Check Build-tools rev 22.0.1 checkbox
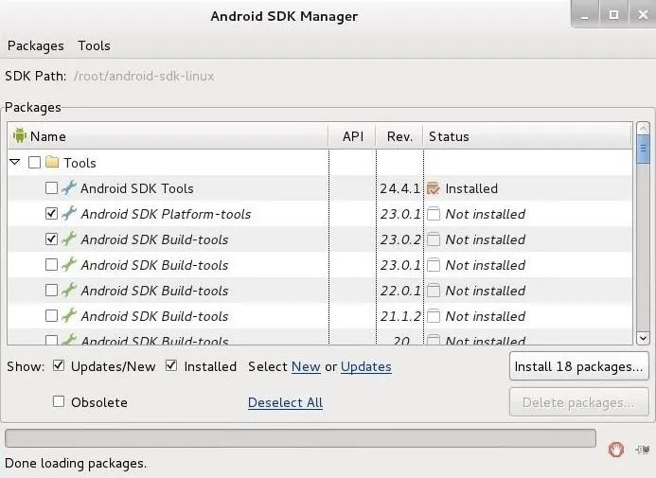Screen dimensions: 656x478 [x=51, y=290]
